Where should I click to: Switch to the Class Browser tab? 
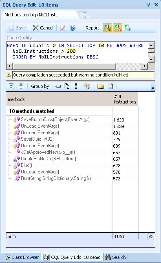click(x=22, y=257)
